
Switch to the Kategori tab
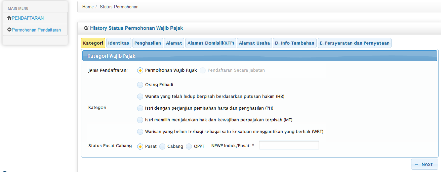pyautogui.click(x=93, y=43)
